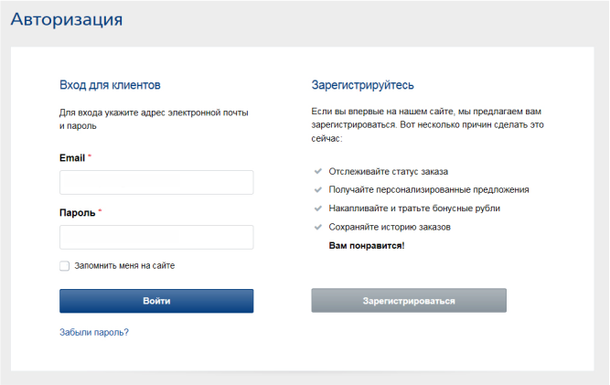Viewport: 610px width, 385px height.
Task: Click the "Сохраняйте историю заказов" list item text
Action: click(390, 226)
